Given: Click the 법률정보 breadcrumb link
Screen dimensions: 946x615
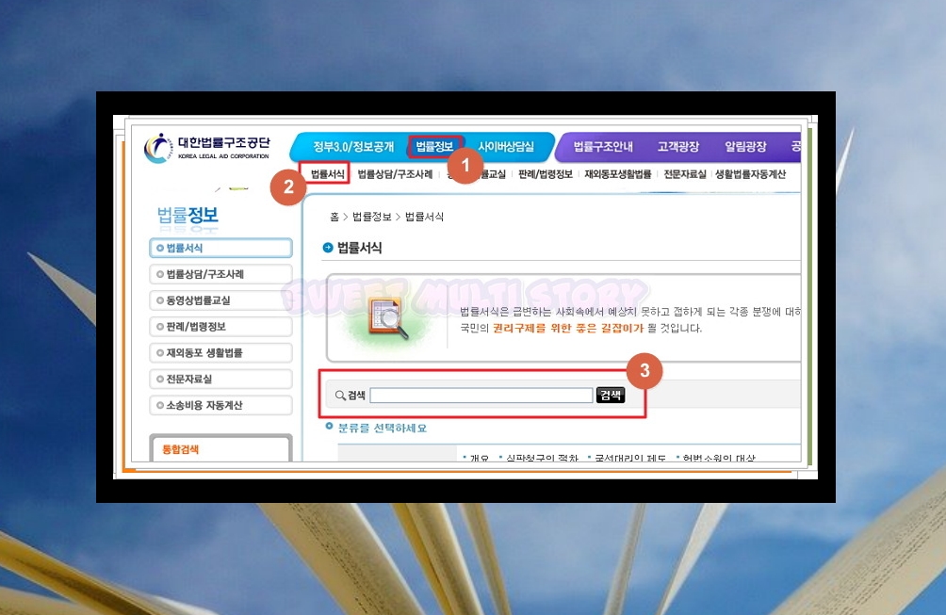Looking at the screenshot, I should tap(371, 217).
